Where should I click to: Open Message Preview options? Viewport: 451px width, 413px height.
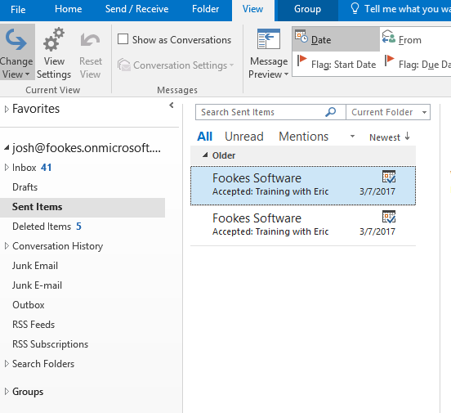coord(268,54)
